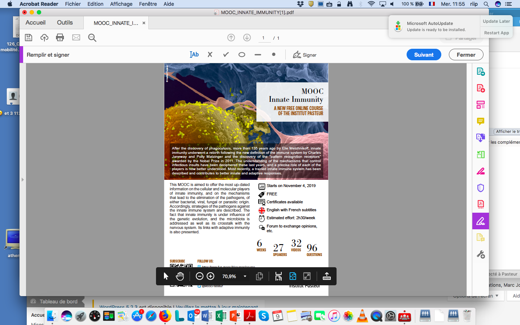520x325 pixels.
Task: Save the PDF with the floppy disk icon
Action: 29,38
